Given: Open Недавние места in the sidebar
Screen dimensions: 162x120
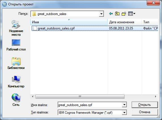Looking at the screenshot, I should [16, 28].
